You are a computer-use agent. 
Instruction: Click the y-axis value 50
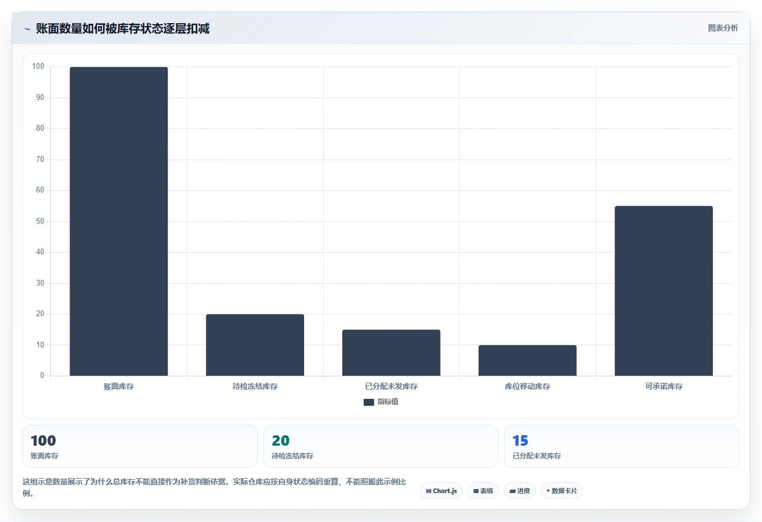[x=40, y=221]
